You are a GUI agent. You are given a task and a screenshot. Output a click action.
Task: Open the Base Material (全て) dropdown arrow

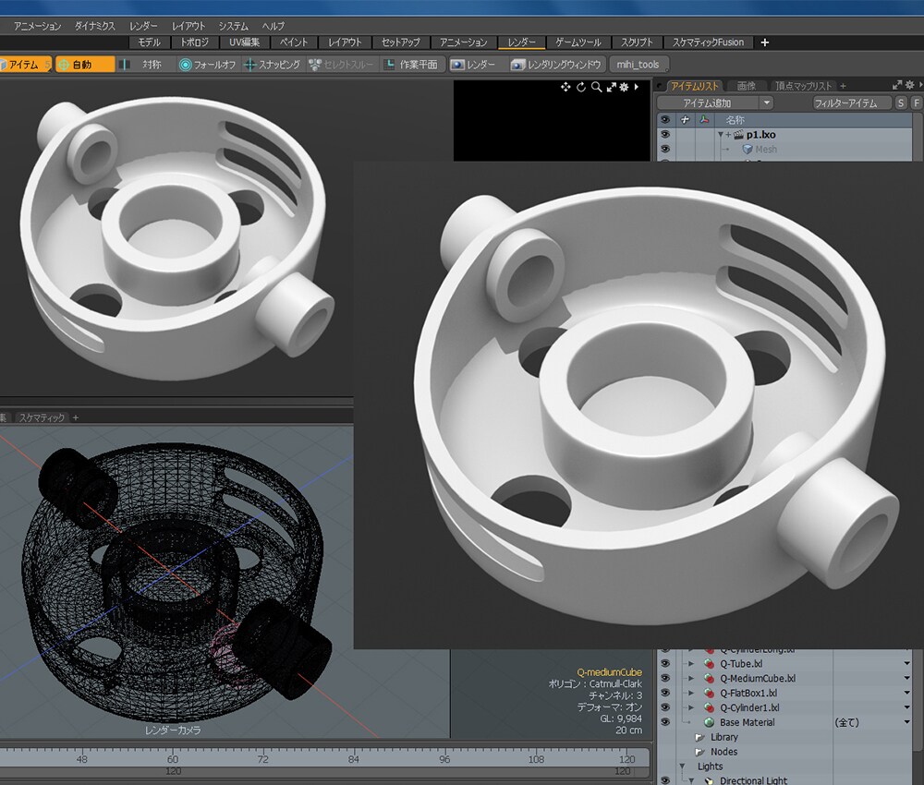click(x=907, y=722)
